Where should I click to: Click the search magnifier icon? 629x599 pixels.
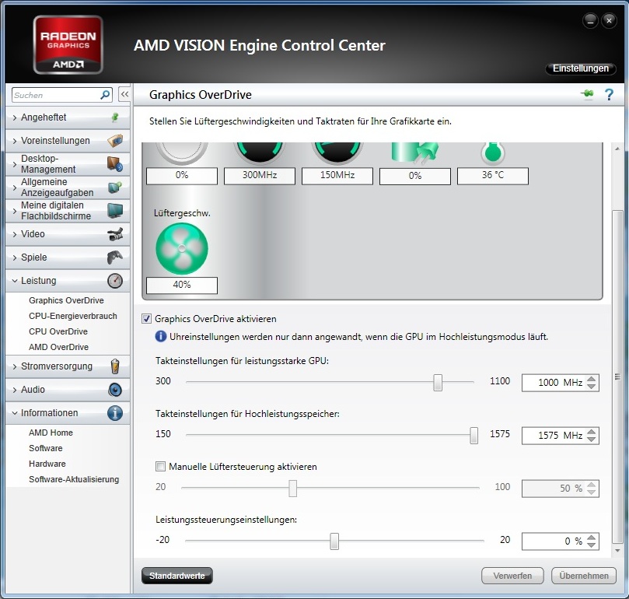[105, 95]
